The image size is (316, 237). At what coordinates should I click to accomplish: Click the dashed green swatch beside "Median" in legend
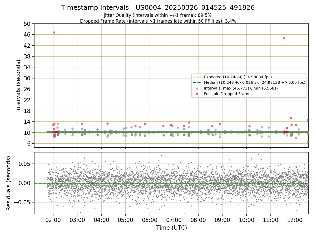coord(197,82)
